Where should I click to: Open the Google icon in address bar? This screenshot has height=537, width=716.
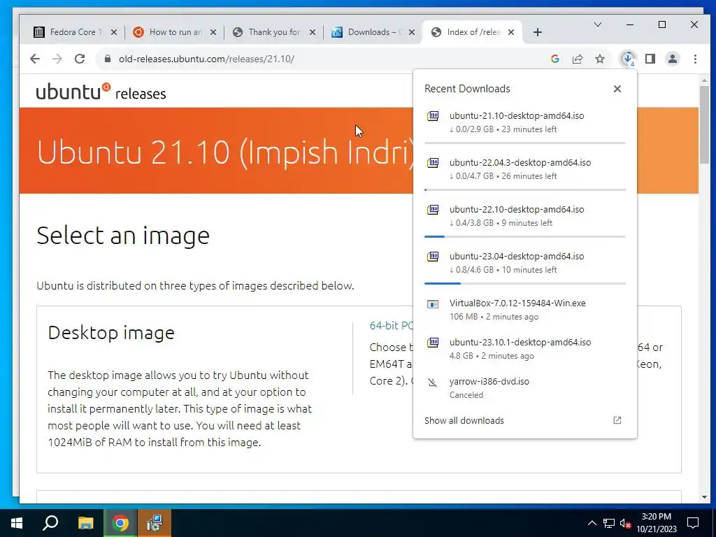click(x=555, y=59)
